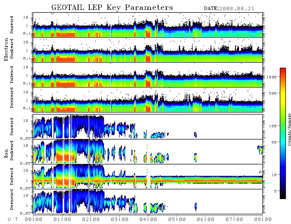Image resolution: width=291 pixels, height=224 pixels.
Task: Click inside the Ion Sunward spectrogram panel
Action: tap(148, 127)
